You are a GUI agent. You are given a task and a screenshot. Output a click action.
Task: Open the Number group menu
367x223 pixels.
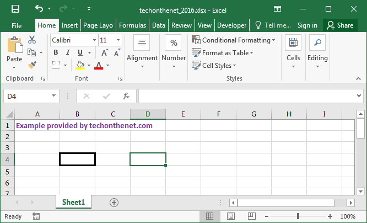(174, 51)
